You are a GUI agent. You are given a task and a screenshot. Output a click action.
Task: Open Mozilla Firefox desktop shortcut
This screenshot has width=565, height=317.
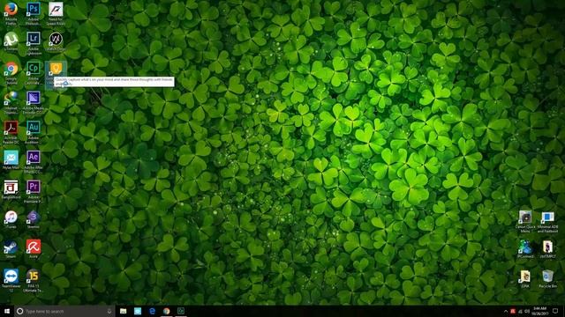click(11, 13)
